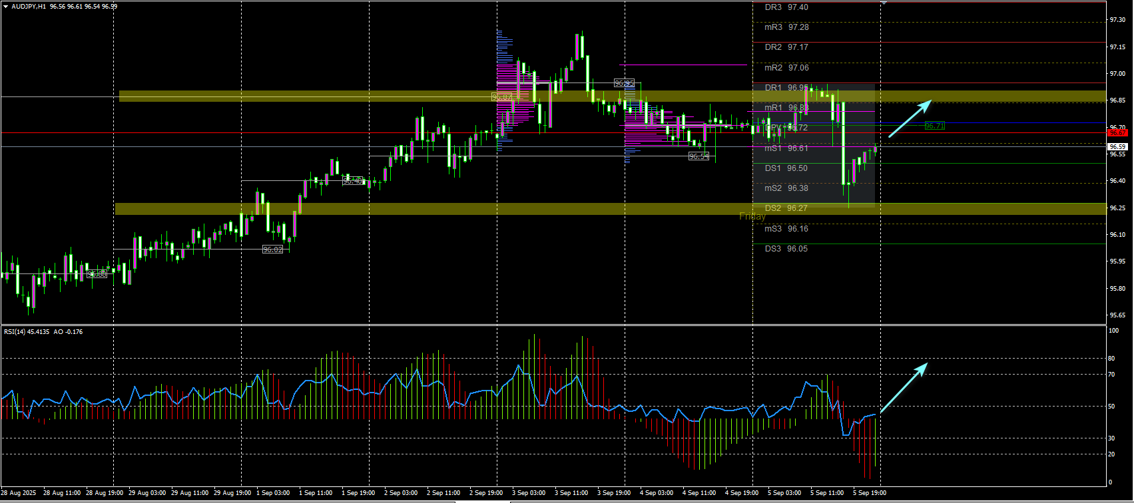This screenshot has width=1134, height=503.
Task: Select the chart shift triangle marker on the top edge
Action: tap(884, 3)
